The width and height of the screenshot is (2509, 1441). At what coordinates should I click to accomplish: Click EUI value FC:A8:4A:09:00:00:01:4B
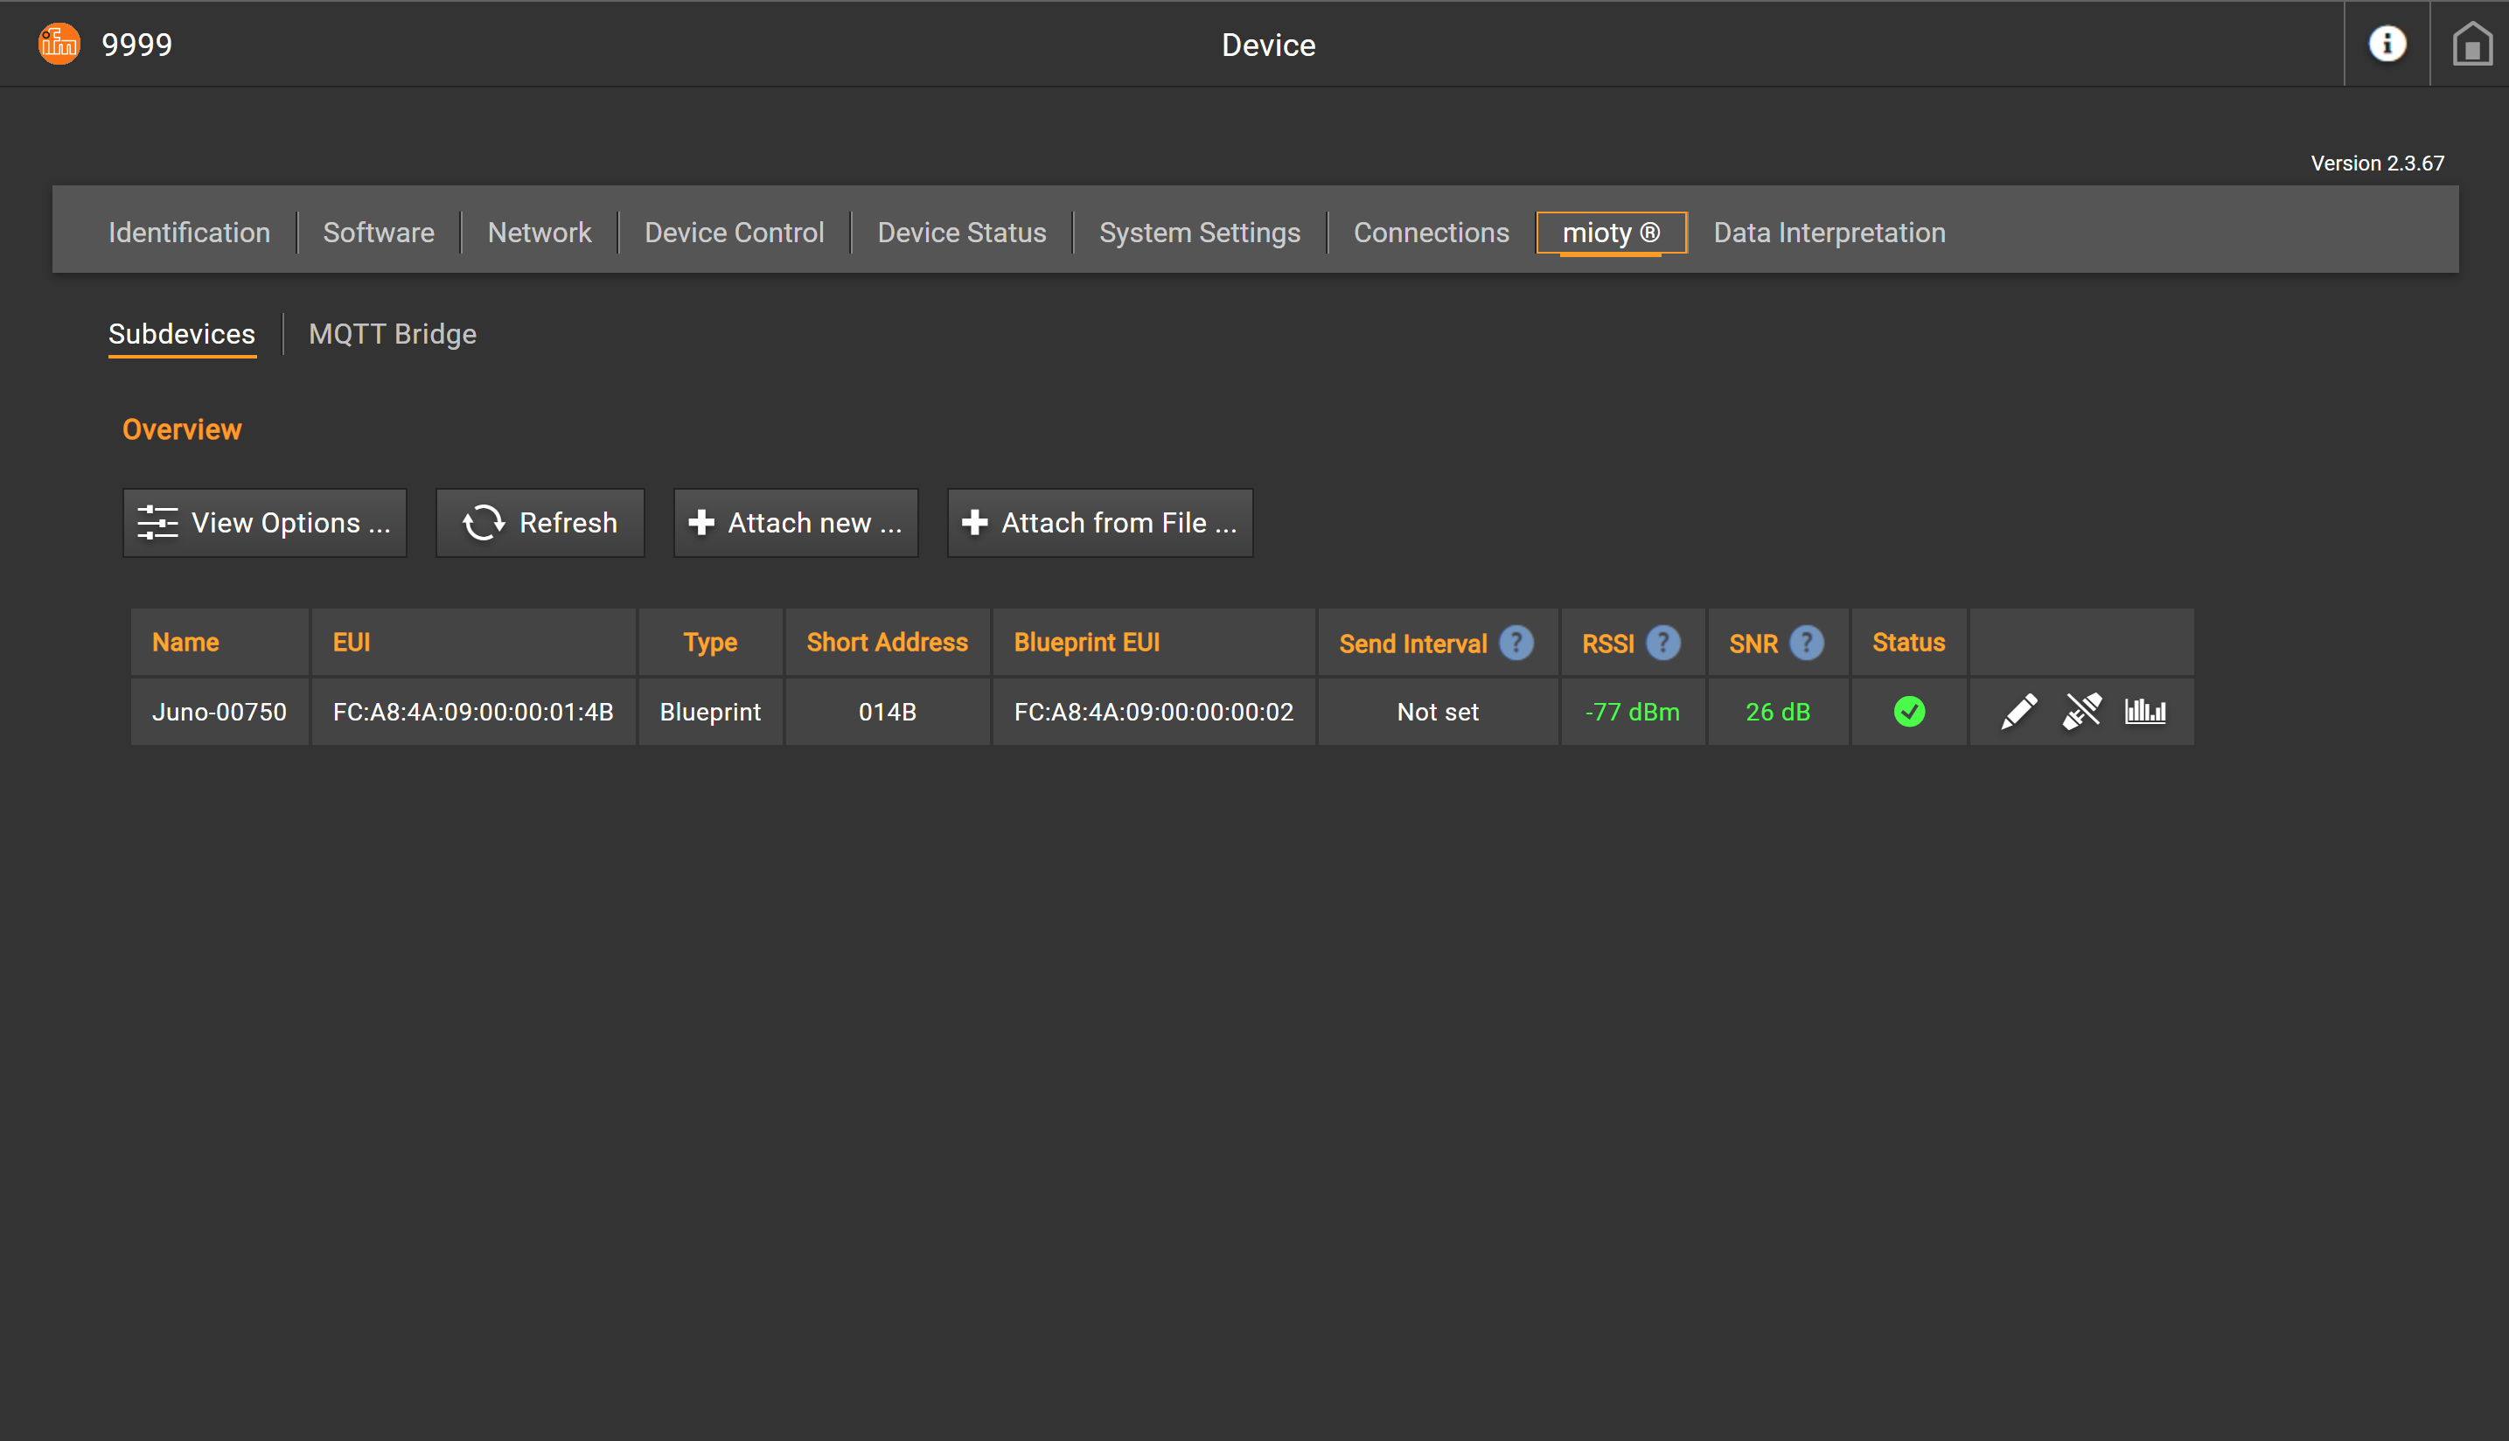tap(473, 712)
